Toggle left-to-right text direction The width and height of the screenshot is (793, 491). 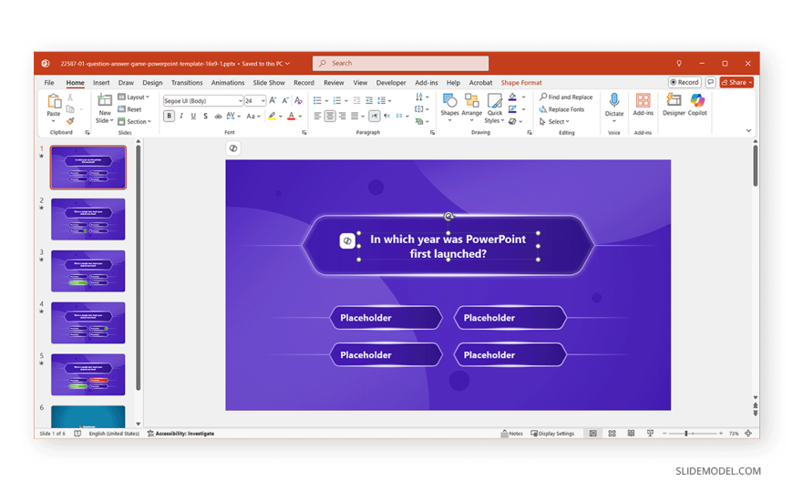375,117
